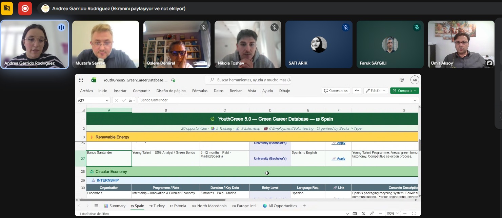Open the AR account avatar

415,80
